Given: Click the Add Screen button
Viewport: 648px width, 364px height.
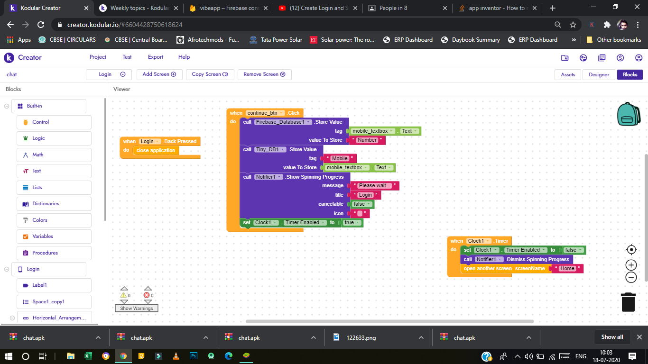Looking at the screenshot, I should [x=159, y=74].
